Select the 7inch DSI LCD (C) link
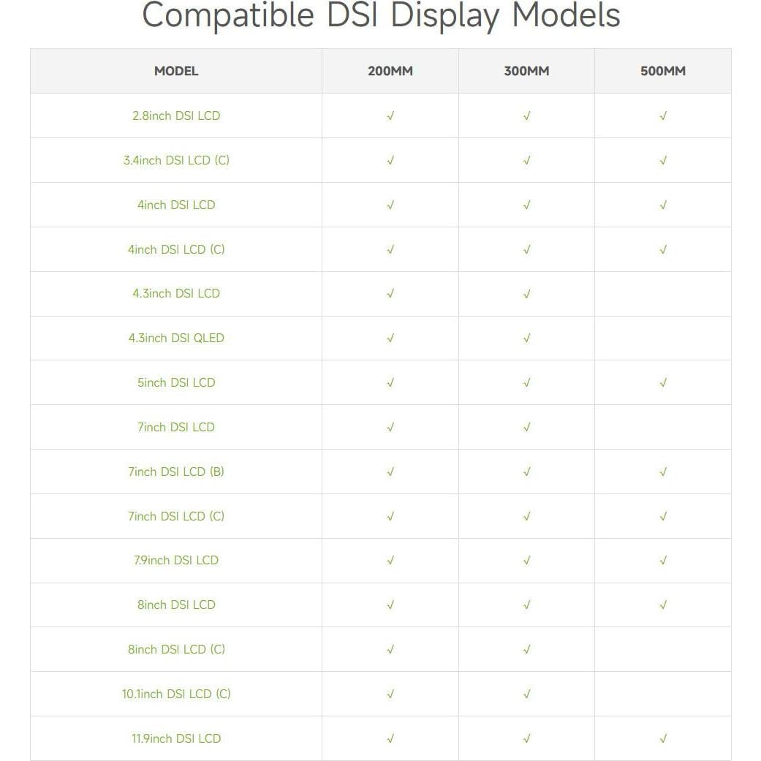This screenshot has width=761, height=761. 176,516
